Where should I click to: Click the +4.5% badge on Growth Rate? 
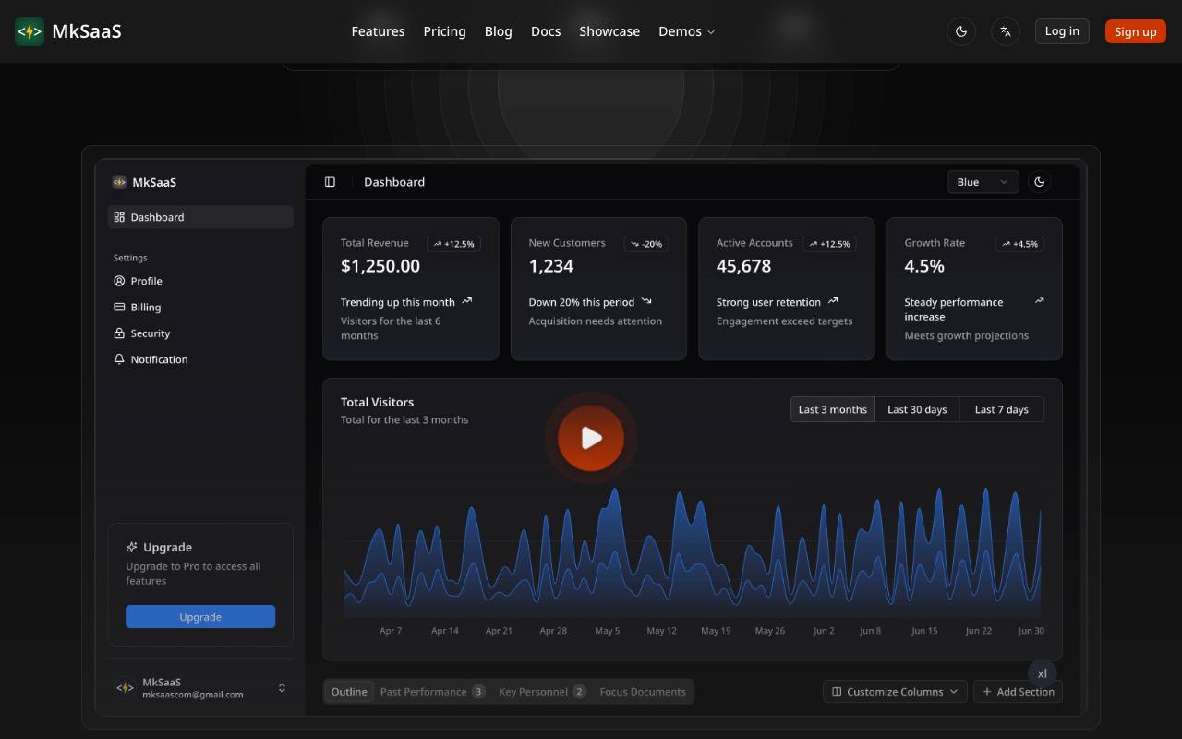click(x=1019, y=244)
